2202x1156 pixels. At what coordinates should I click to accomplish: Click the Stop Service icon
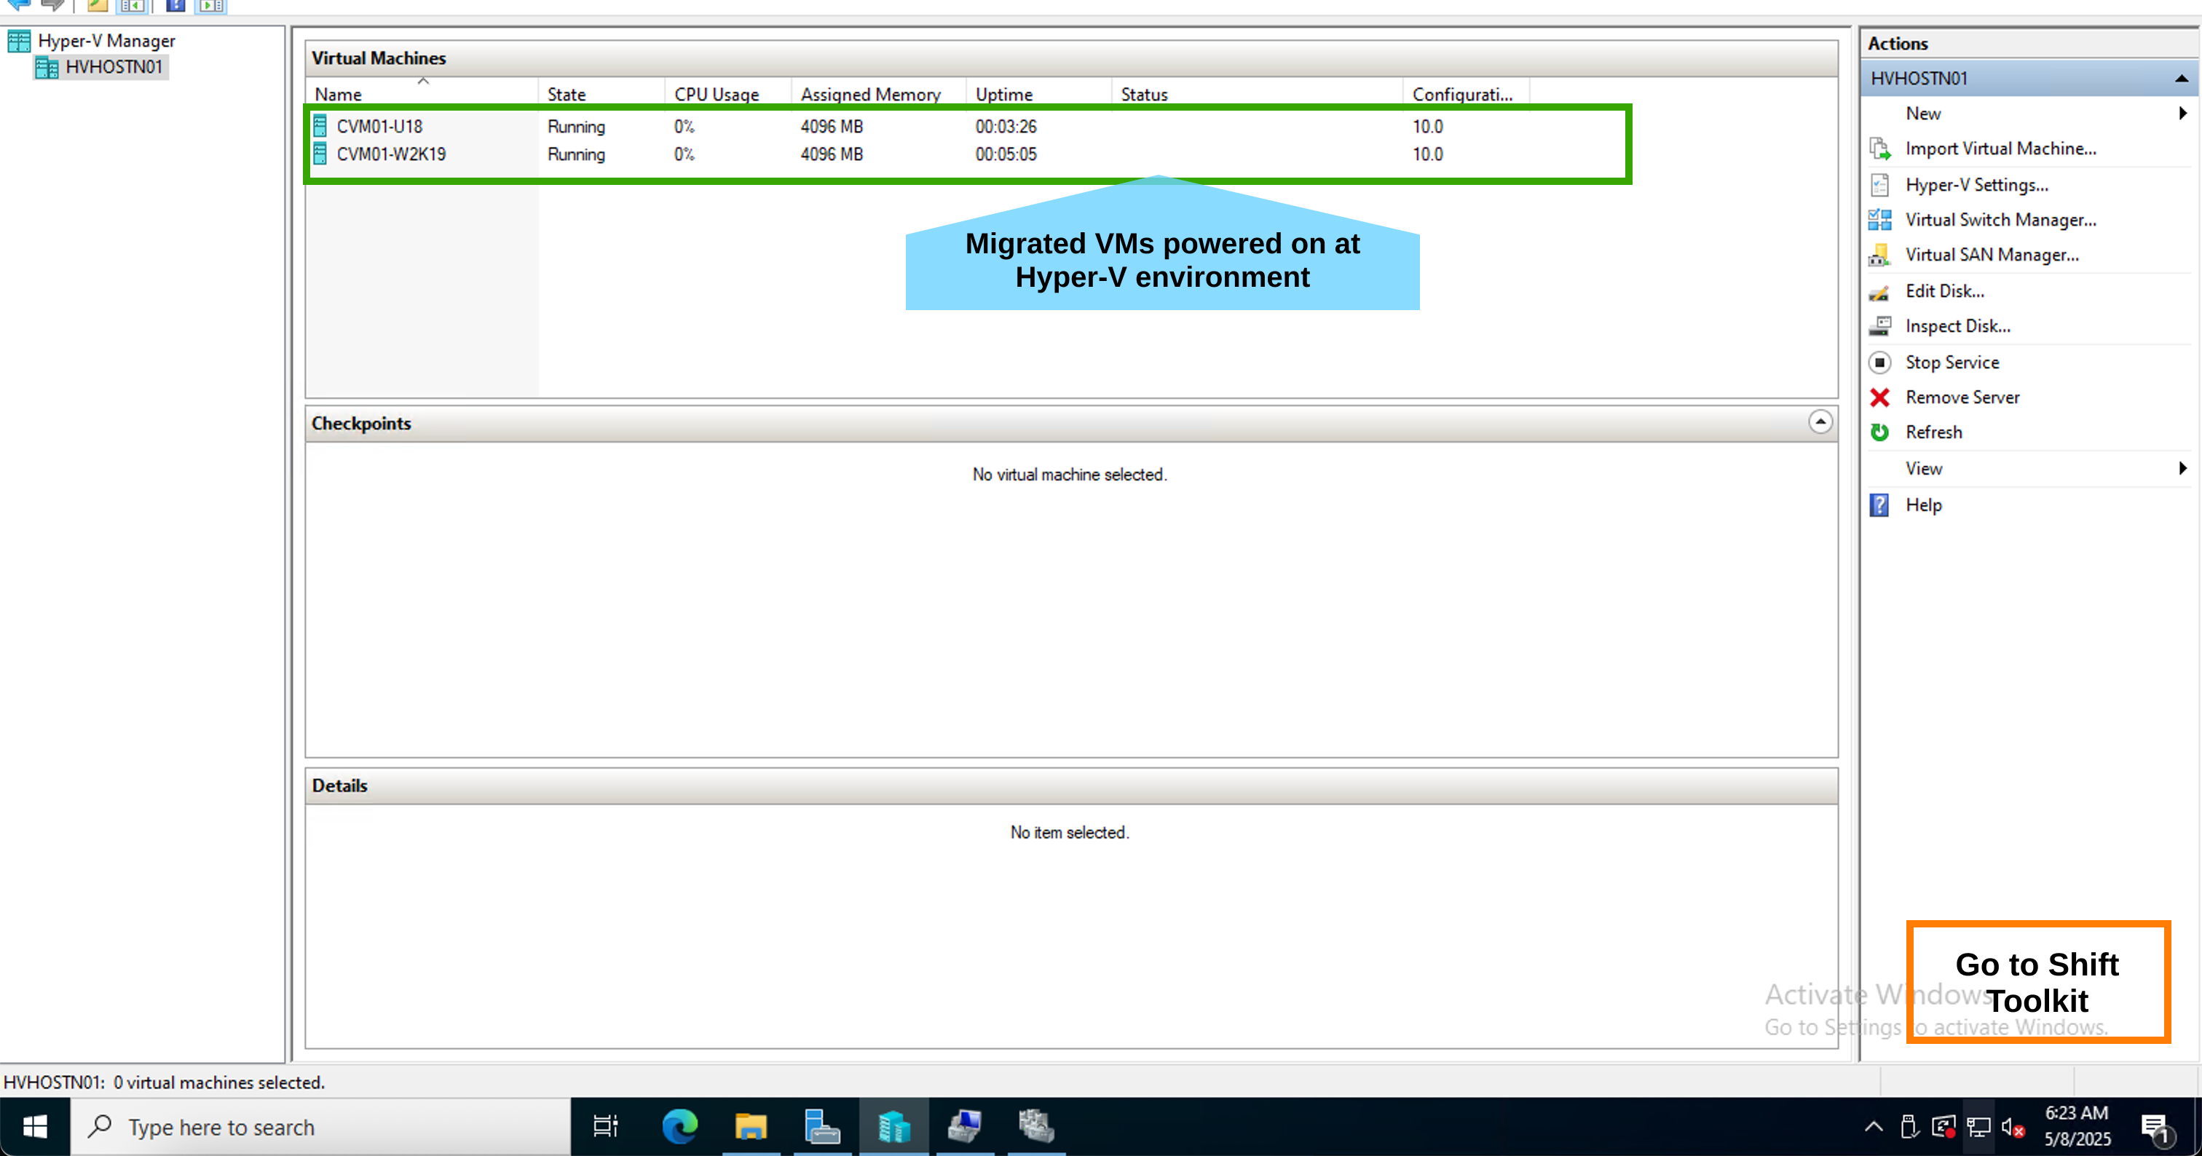pos(1879,363)
